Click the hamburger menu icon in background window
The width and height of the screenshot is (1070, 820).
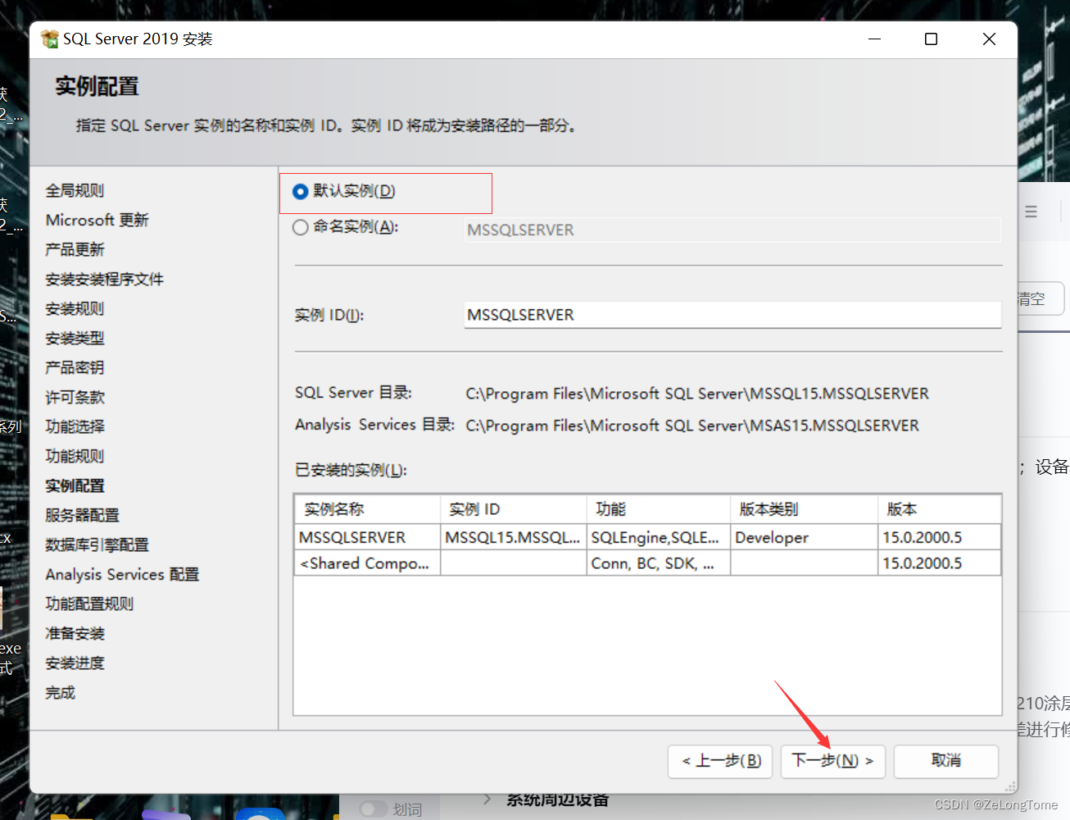click(1031, 212)
